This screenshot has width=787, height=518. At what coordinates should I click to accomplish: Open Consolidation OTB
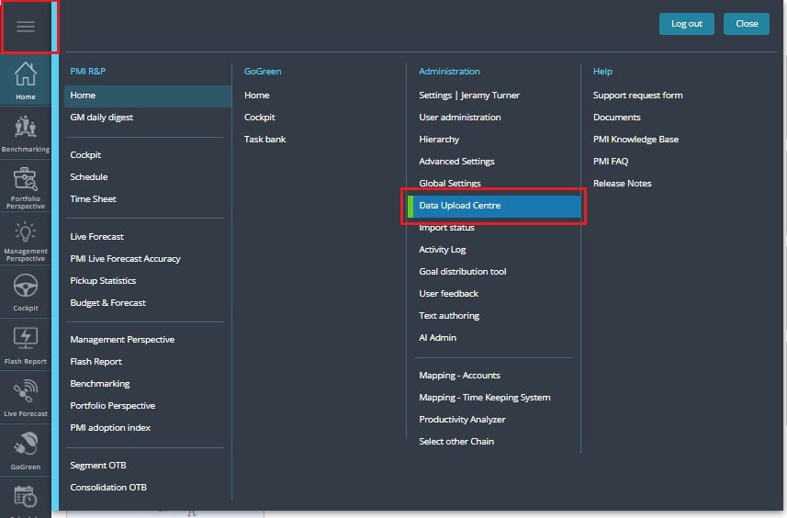[108, 488]
